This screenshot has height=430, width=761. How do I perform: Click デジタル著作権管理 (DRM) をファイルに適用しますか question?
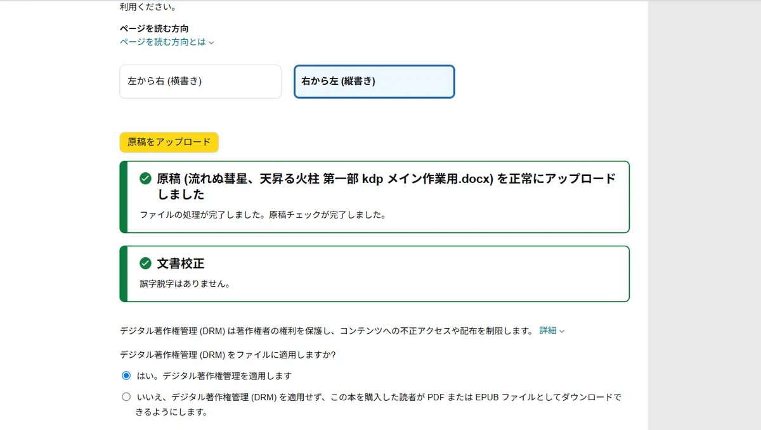pos(228,355)
